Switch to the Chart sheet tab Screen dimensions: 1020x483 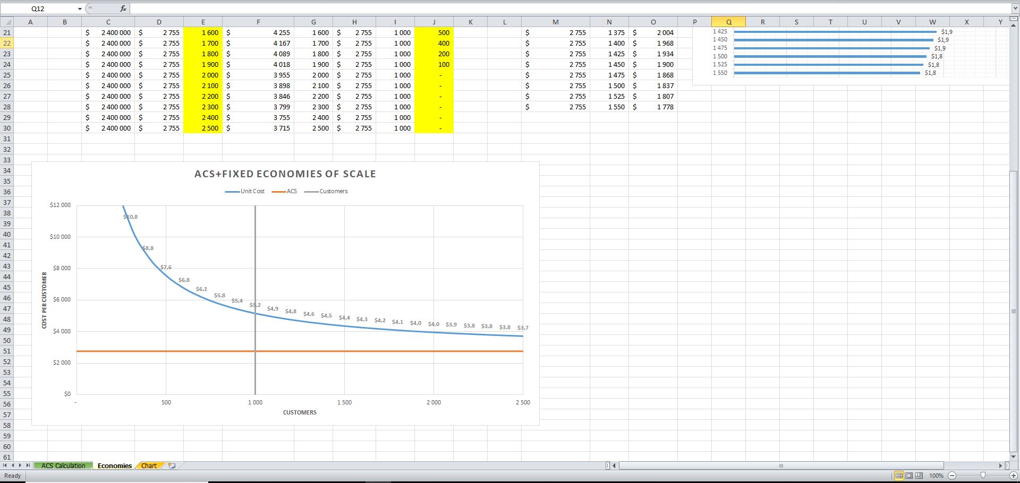tap(149, 465)
